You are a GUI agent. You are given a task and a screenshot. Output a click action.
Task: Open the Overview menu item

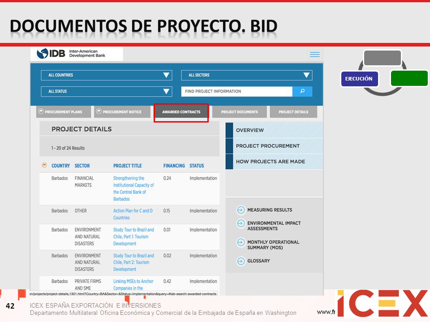click(x=274, y=130)
